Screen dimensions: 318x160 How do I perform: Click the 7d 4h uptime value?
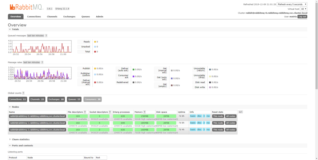181,130
